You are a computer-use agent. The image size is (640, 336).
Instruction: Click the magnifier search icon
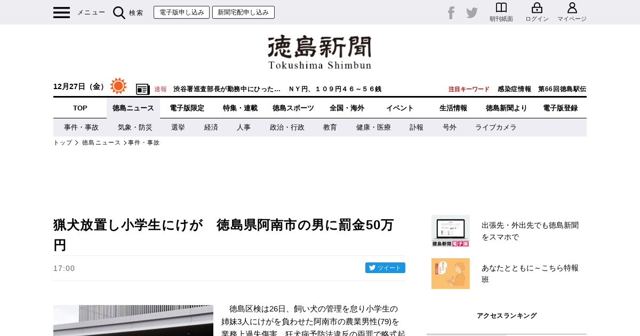coord(119,13)
